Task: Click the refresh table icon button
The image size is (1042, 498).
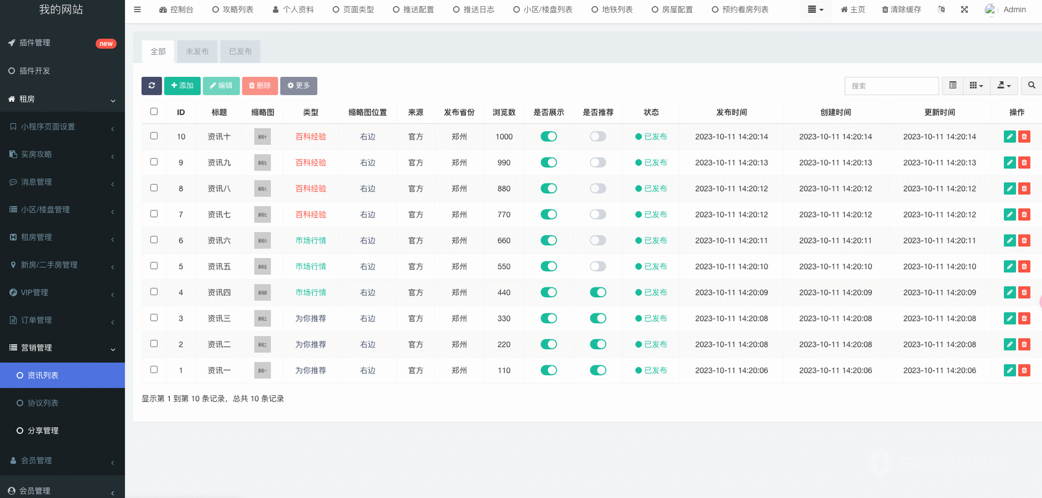Action: click(x=152, y=86)
